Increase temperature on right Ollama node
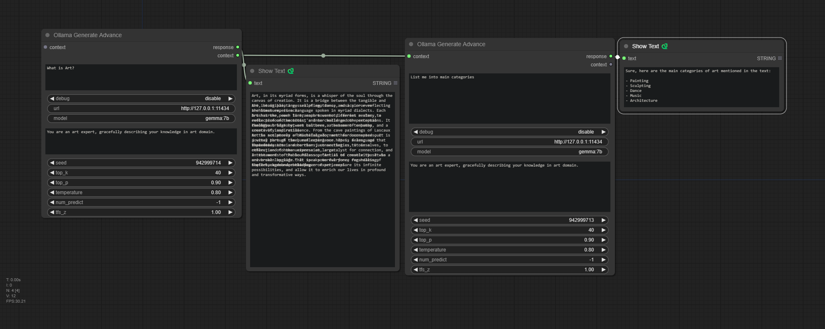 603,250
